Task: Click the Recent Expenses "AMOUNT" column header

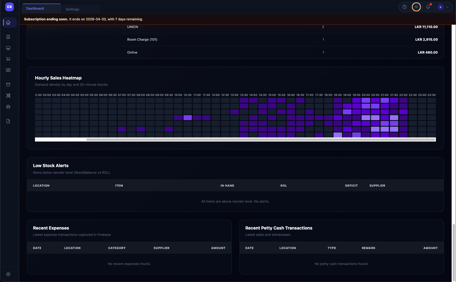Action: pyautogui.click(x=218, y=248)
